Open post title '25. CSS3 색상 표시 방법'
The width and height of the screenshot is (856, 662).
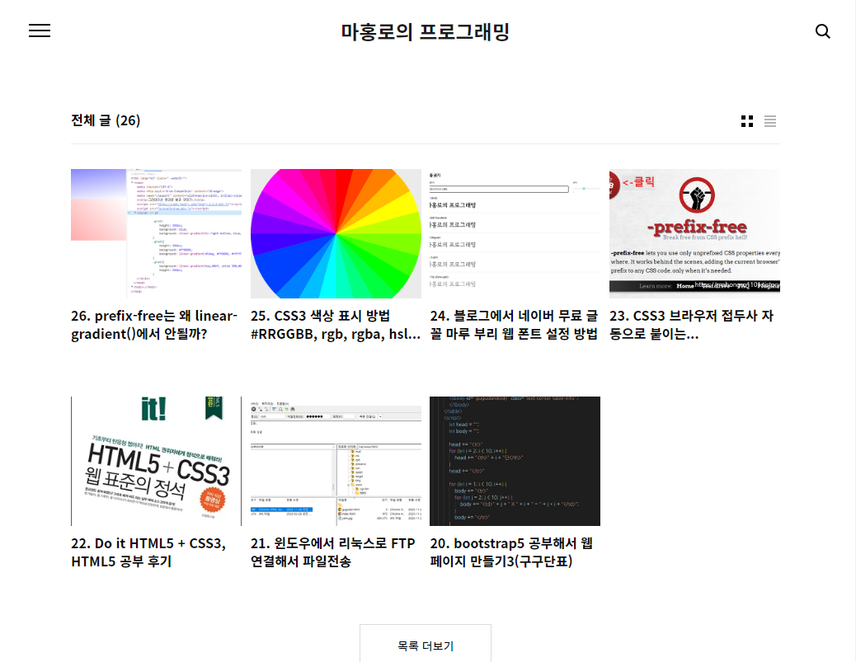[335, 325]
